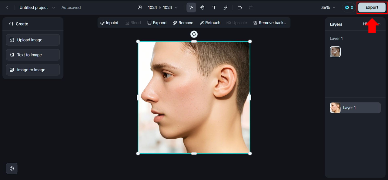Choose the brush drawing tool
Viewport: 388px width, 180px height.
tap(226, 8)
